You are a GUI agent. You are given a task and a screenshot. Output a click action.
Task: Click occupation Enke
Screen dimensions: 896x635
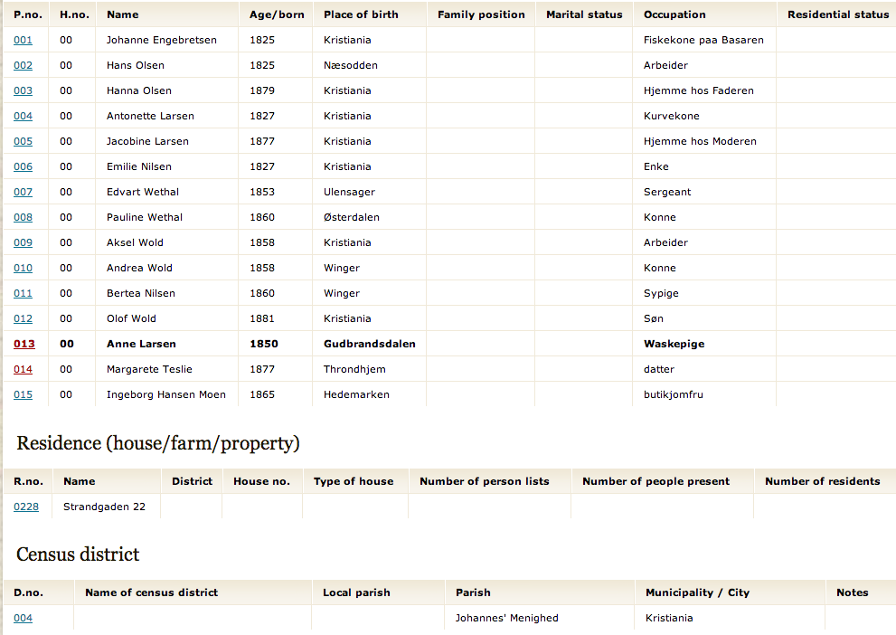656,166
